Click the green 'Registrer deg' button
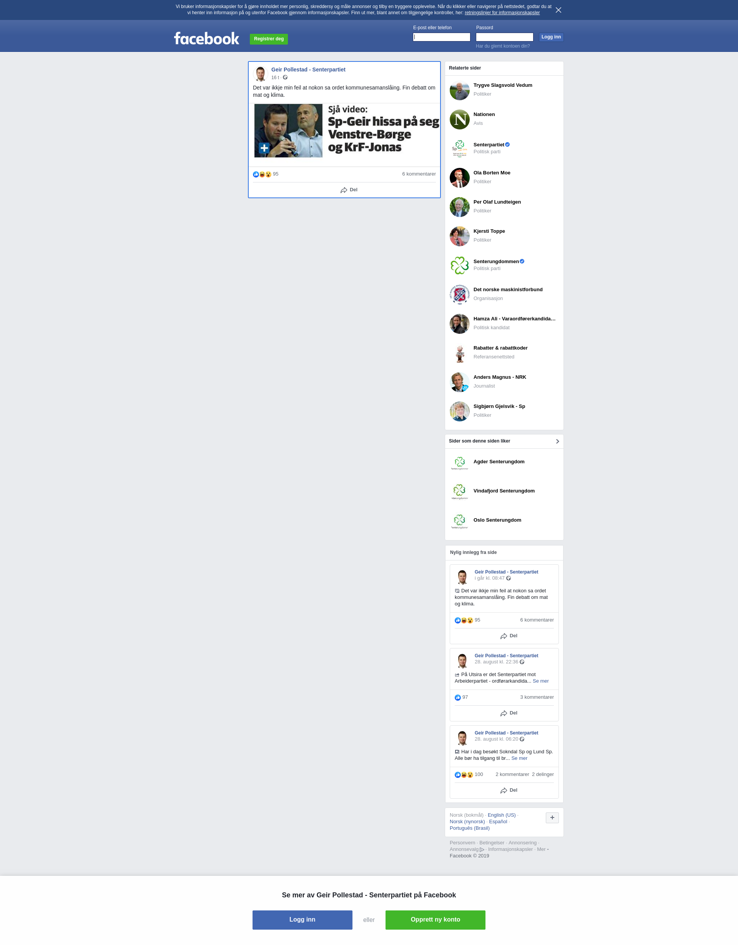This screenshot has height=945, width=738. tap(269, 39)
